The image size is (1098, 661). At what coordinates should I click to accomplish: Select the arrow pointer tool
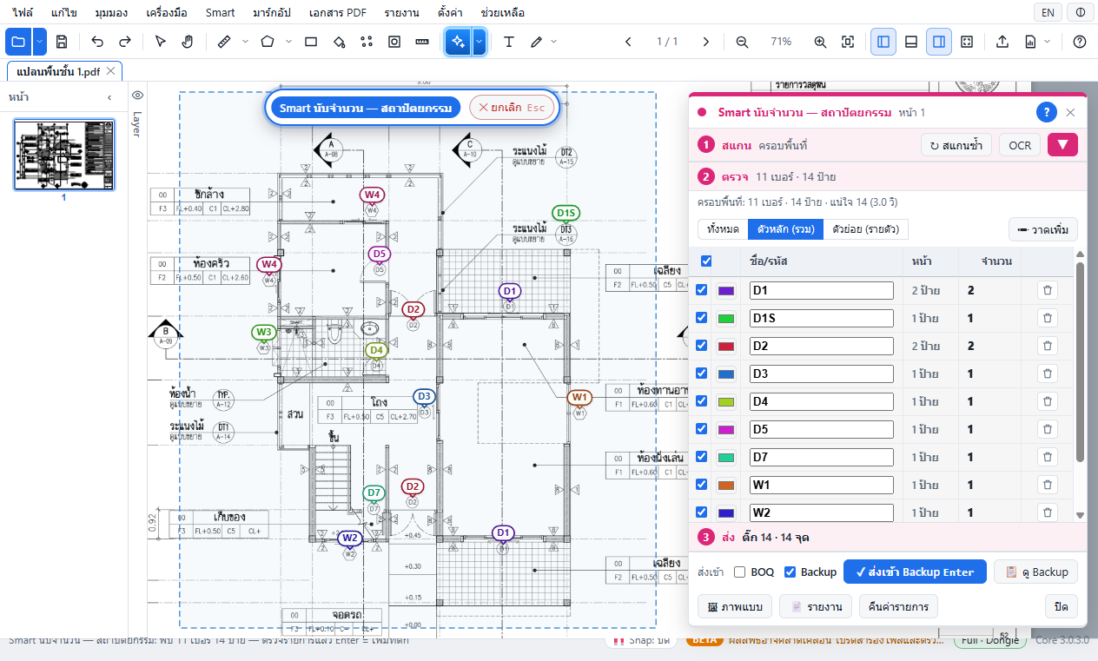tap(161, 42)
